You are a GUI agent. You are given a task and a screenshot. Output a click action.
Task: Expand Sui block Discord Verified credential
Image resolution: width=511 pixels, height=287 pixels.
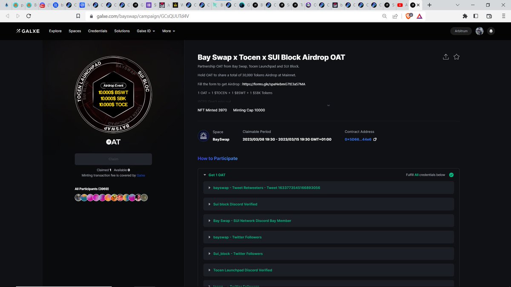tap(328, 204)
